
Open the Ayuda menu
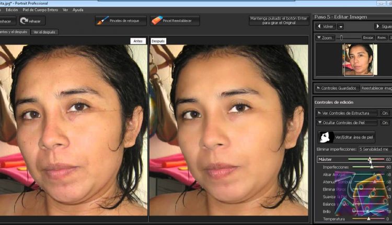(78, 10)
